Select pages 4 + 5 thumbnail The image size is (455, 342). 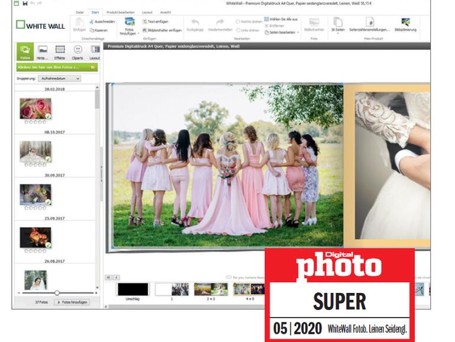(x=249, y=289)
